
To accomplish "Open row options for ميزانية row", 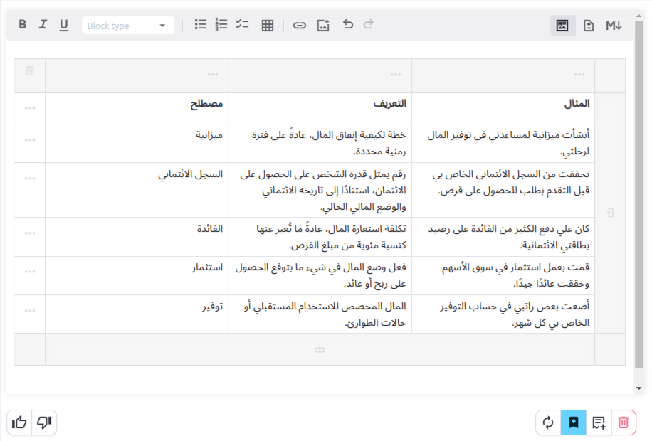I will 29,140.
